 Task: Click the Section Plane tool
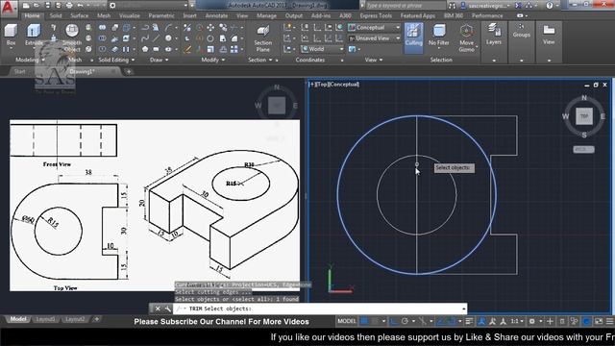(x=262, y=38)
